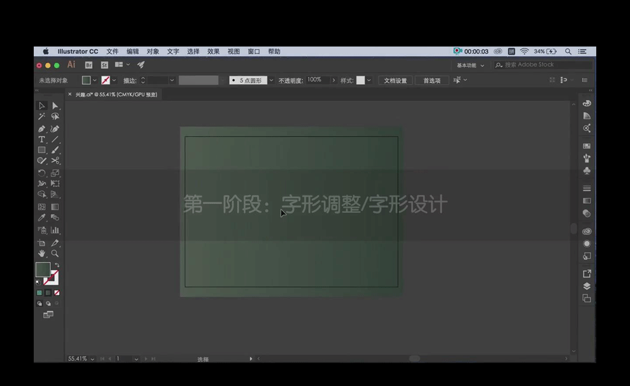Image resolution: width=630 pixels, height=386 pixels.
Task: Open the 基本功能 workspace switcher
Action: 470,65
